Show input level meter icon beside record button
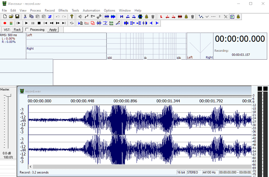Screen dimensions: 269x177 (x=11, y=23)
